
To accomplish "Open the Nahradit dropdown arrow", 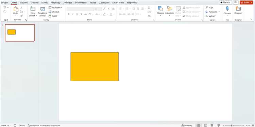I will 219,12.
